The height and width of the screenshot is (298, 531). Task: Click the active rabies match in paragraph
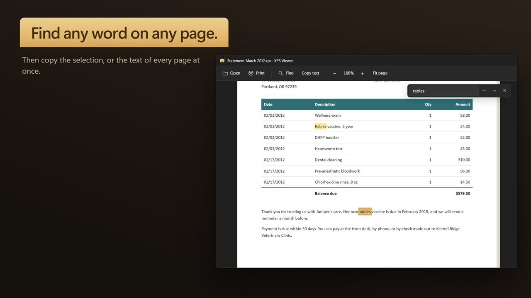(x=365, y=211)
